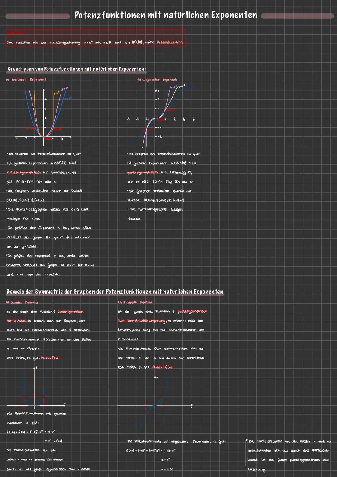Click the red formula f(-x)=f(x)
This screenshot has height=477, width=337.
[x=50, y=358]
